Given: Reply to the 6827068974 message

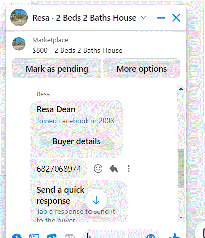Looking at the screenshot, I should click(114, 169).
